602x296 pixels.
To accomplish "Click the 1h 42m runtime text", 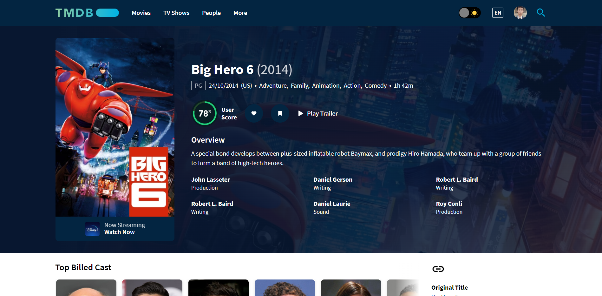I will click(403, 86).
